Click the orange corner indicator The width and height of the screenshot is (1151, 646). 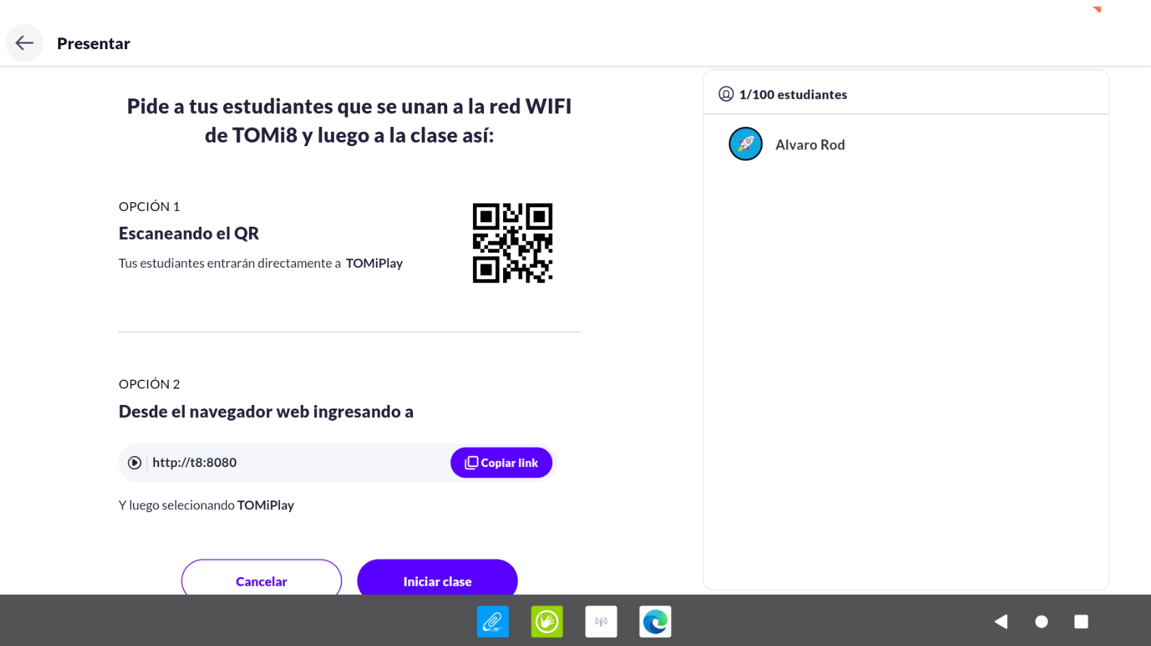pos(1097,9)
